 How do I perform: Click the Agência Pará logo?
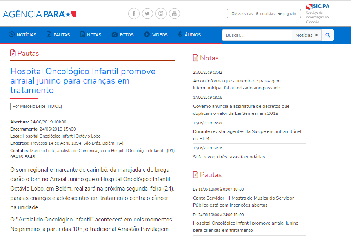pyautogui.click(x=40, y=14)
